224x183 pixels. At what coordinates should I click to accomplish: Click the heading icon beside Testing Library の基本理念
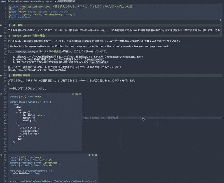(x=10, y=36)
